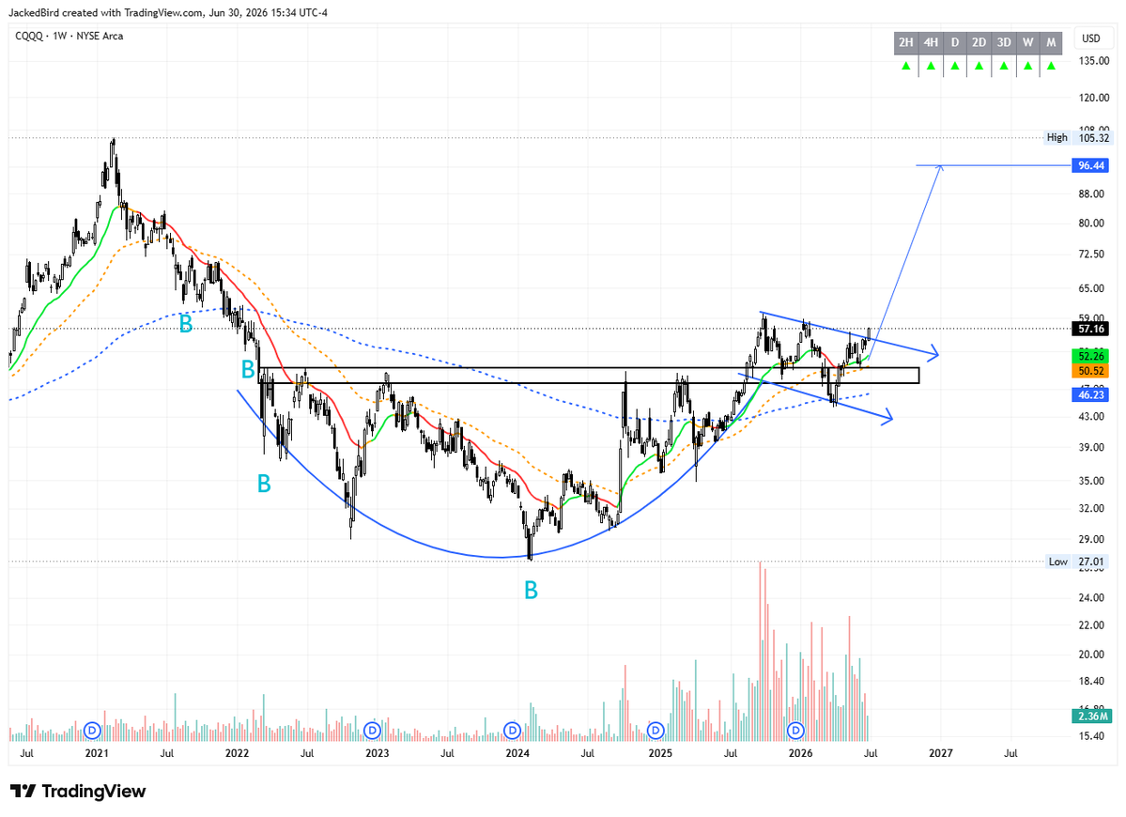
Task: Click the dividend D marker near 2023
Action: [372, 731]
